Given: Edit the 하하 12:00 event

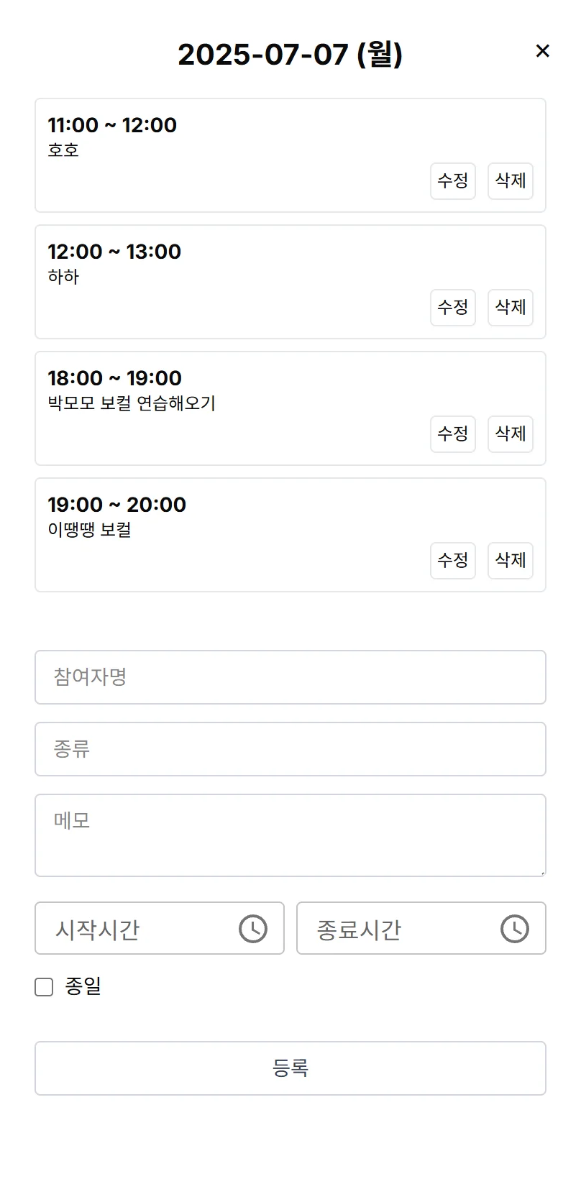Looking at the screenshot, I should pyautogui.click(x=453, y=308).
